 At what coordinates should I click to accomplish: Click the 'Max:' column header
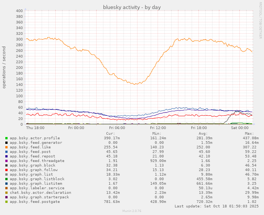pyautogui.click(x=249, y=134)
